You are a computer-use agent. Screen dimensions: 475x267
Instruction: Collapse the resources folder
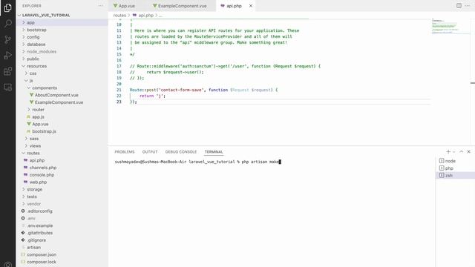tap(62, 66)
